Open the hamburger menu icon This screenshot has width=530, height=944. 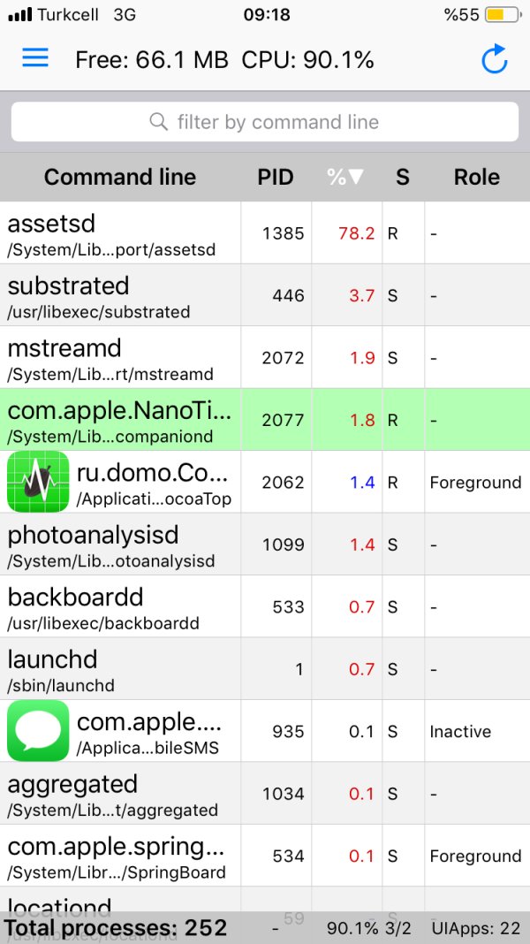click(35, 58)
